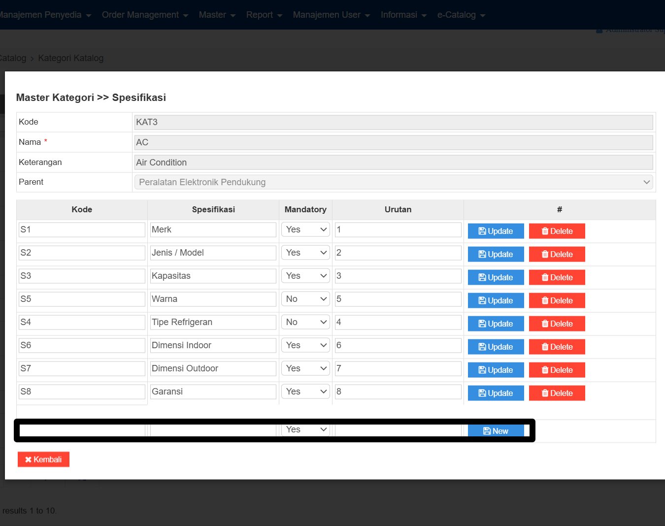Click the Kategori Katalog breadcrumb link
This screenshot has width=665, height=526.
[71, 58]
